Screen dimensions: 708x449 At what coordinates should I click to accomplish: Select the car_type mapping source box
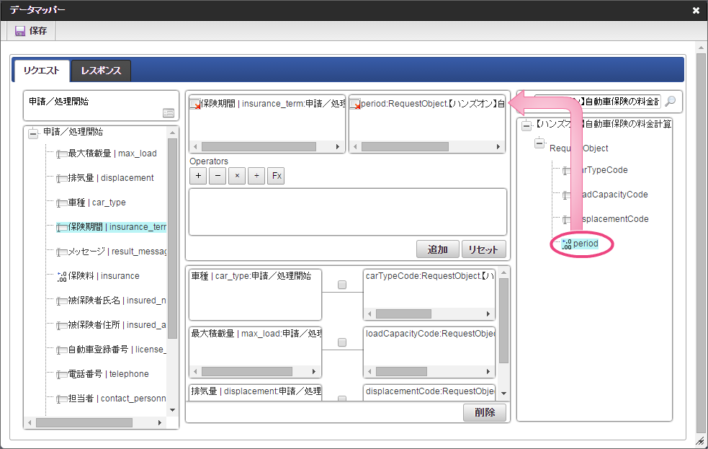[x=255, y=295]
